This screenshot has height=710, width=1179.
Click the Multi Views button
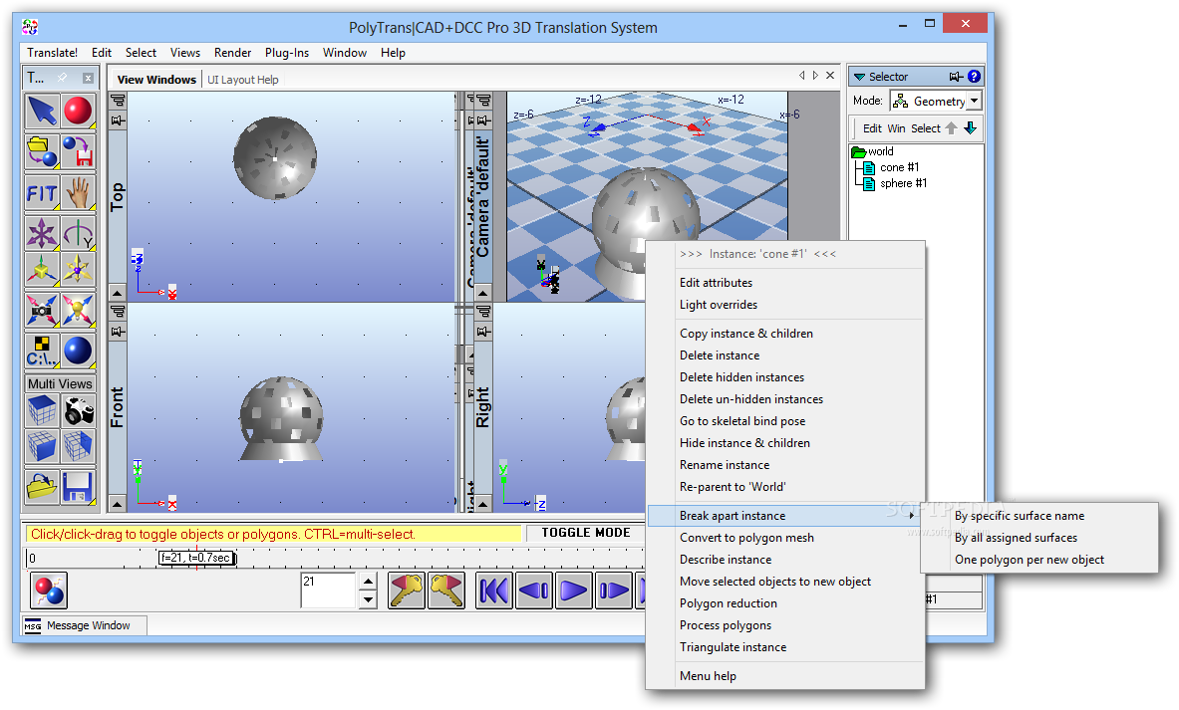pyautogui.click(x=60, y=383)
